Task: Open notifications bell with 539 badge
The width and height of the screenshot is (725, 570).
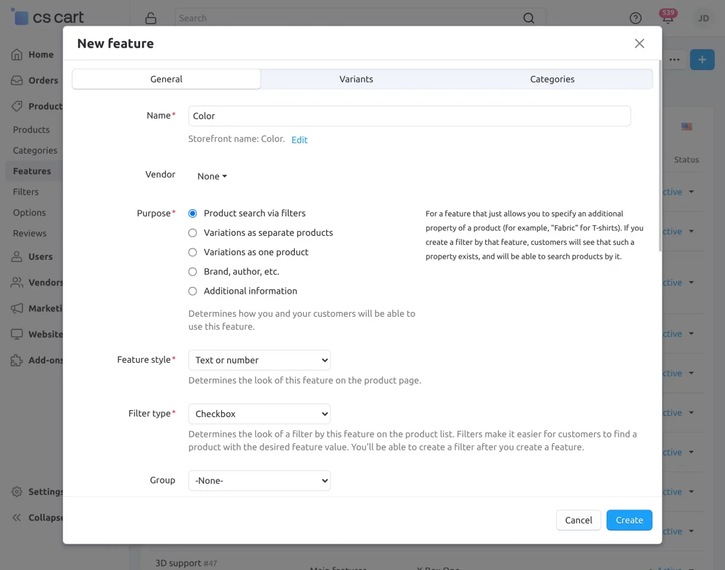Action: [x=668, y=17]
